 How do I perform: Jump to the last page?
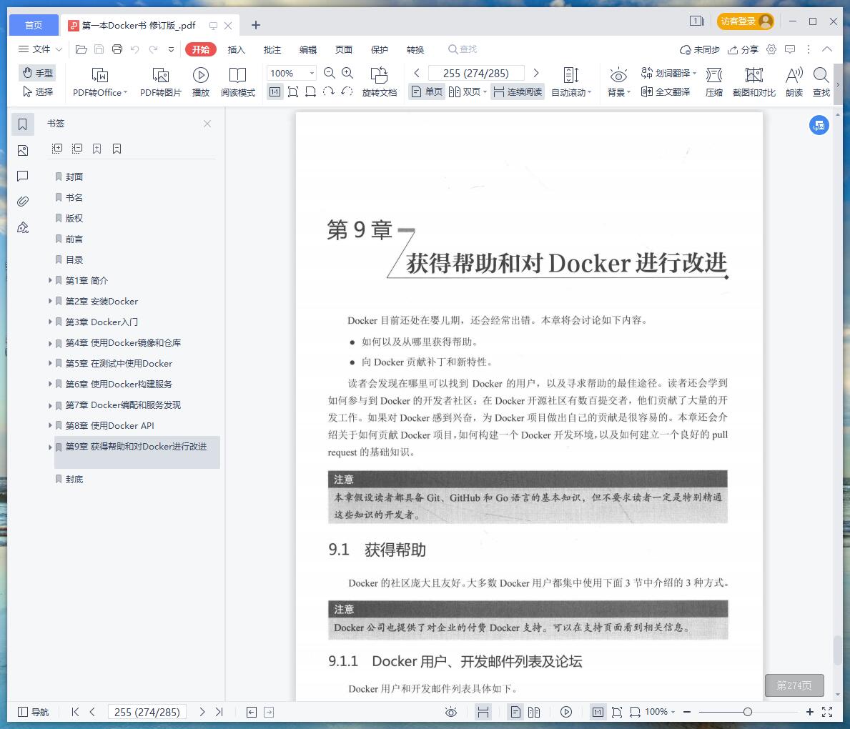click(x=219, y=712)
